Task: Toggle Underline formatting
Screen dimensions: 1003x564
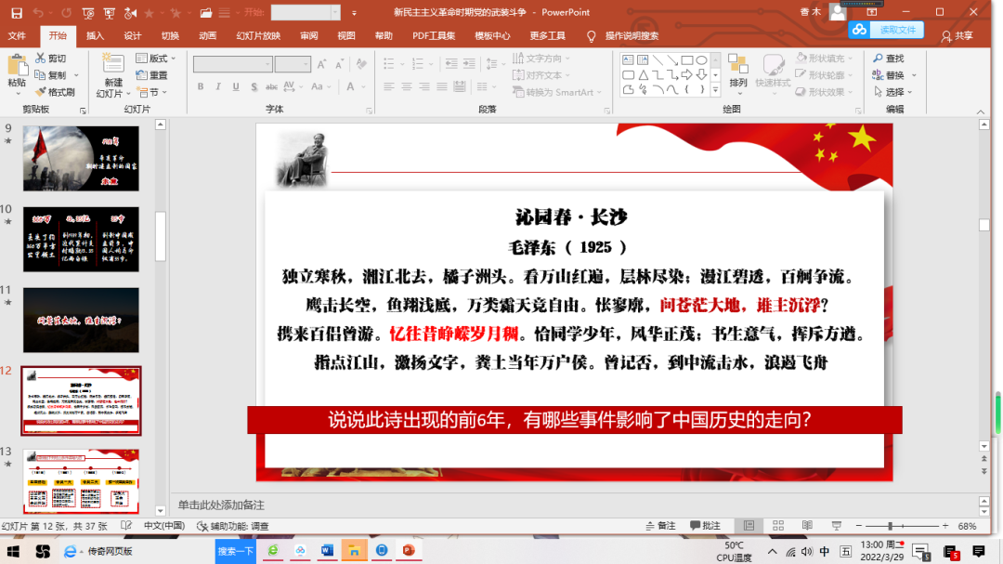Action: [236, 86]
